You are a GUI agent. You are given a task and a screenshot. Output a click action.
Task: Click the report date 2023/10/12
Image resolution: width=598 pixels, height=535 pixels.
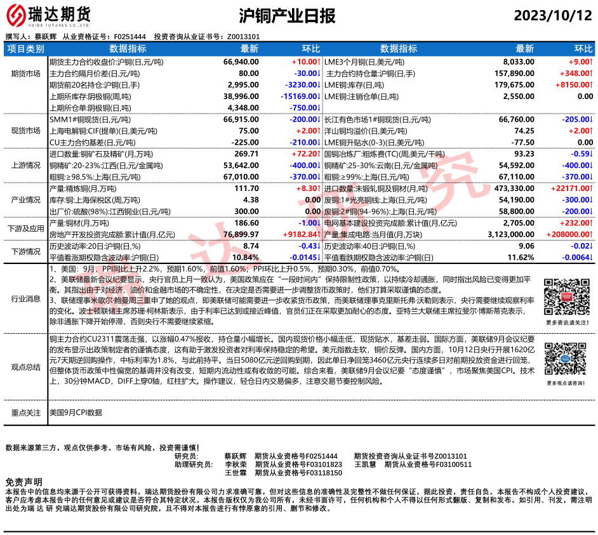click(552, 15)
